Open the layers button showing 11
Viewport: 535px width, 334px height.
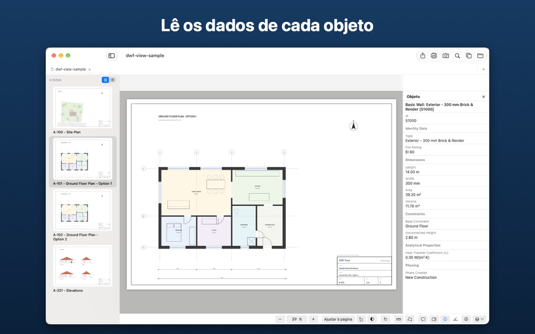coord(479,319)
